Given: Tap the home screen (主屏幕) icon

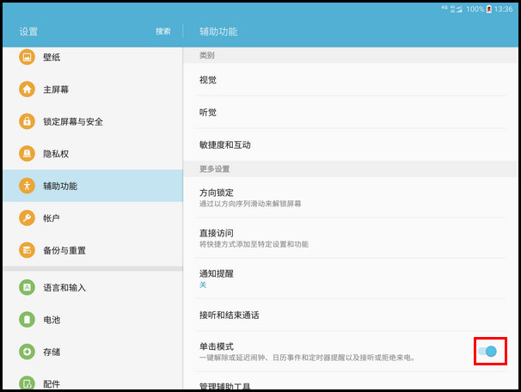Looking at the screenshot, I should click(27, 89).
